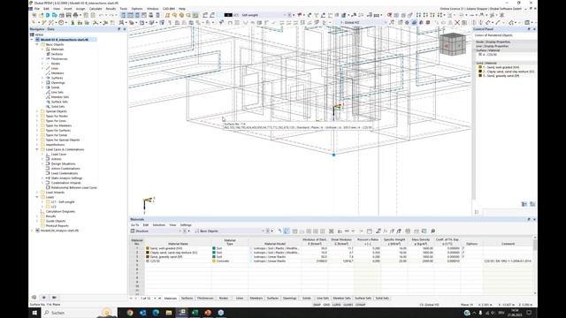Select Solids in the navigator tree
The height and width of the screenshot is (318, 566).
(x=55, y=87)
